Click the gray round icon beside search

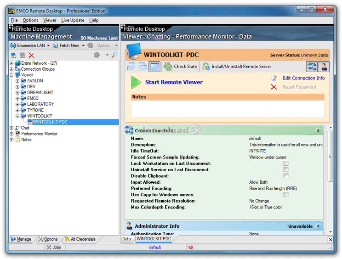[97, 55]
